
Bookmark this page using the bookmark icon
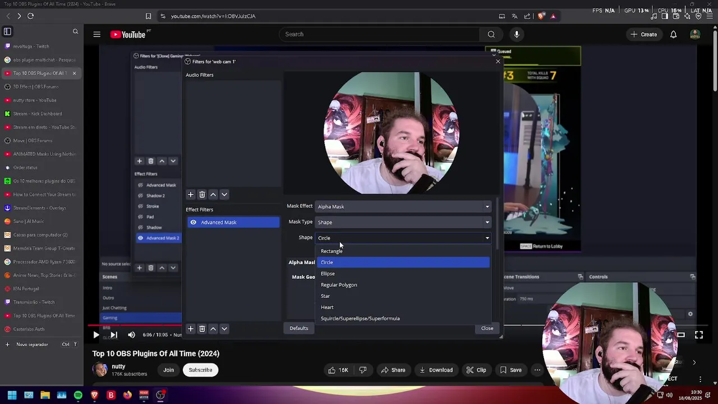(x=148, y=16)
